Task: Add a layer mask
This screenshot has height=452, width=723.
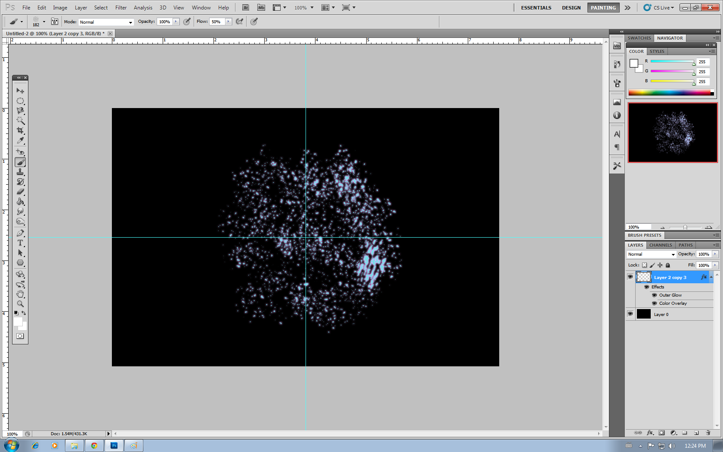Action: pyautogui.click(x=661, y=433)
